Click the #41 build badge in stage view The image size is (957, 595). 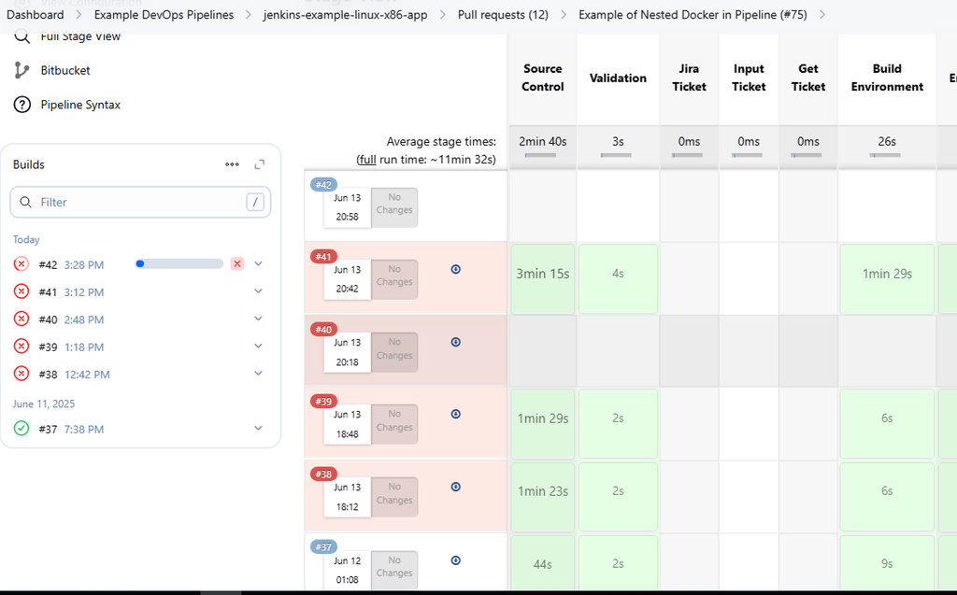click(x=323, y=257)
